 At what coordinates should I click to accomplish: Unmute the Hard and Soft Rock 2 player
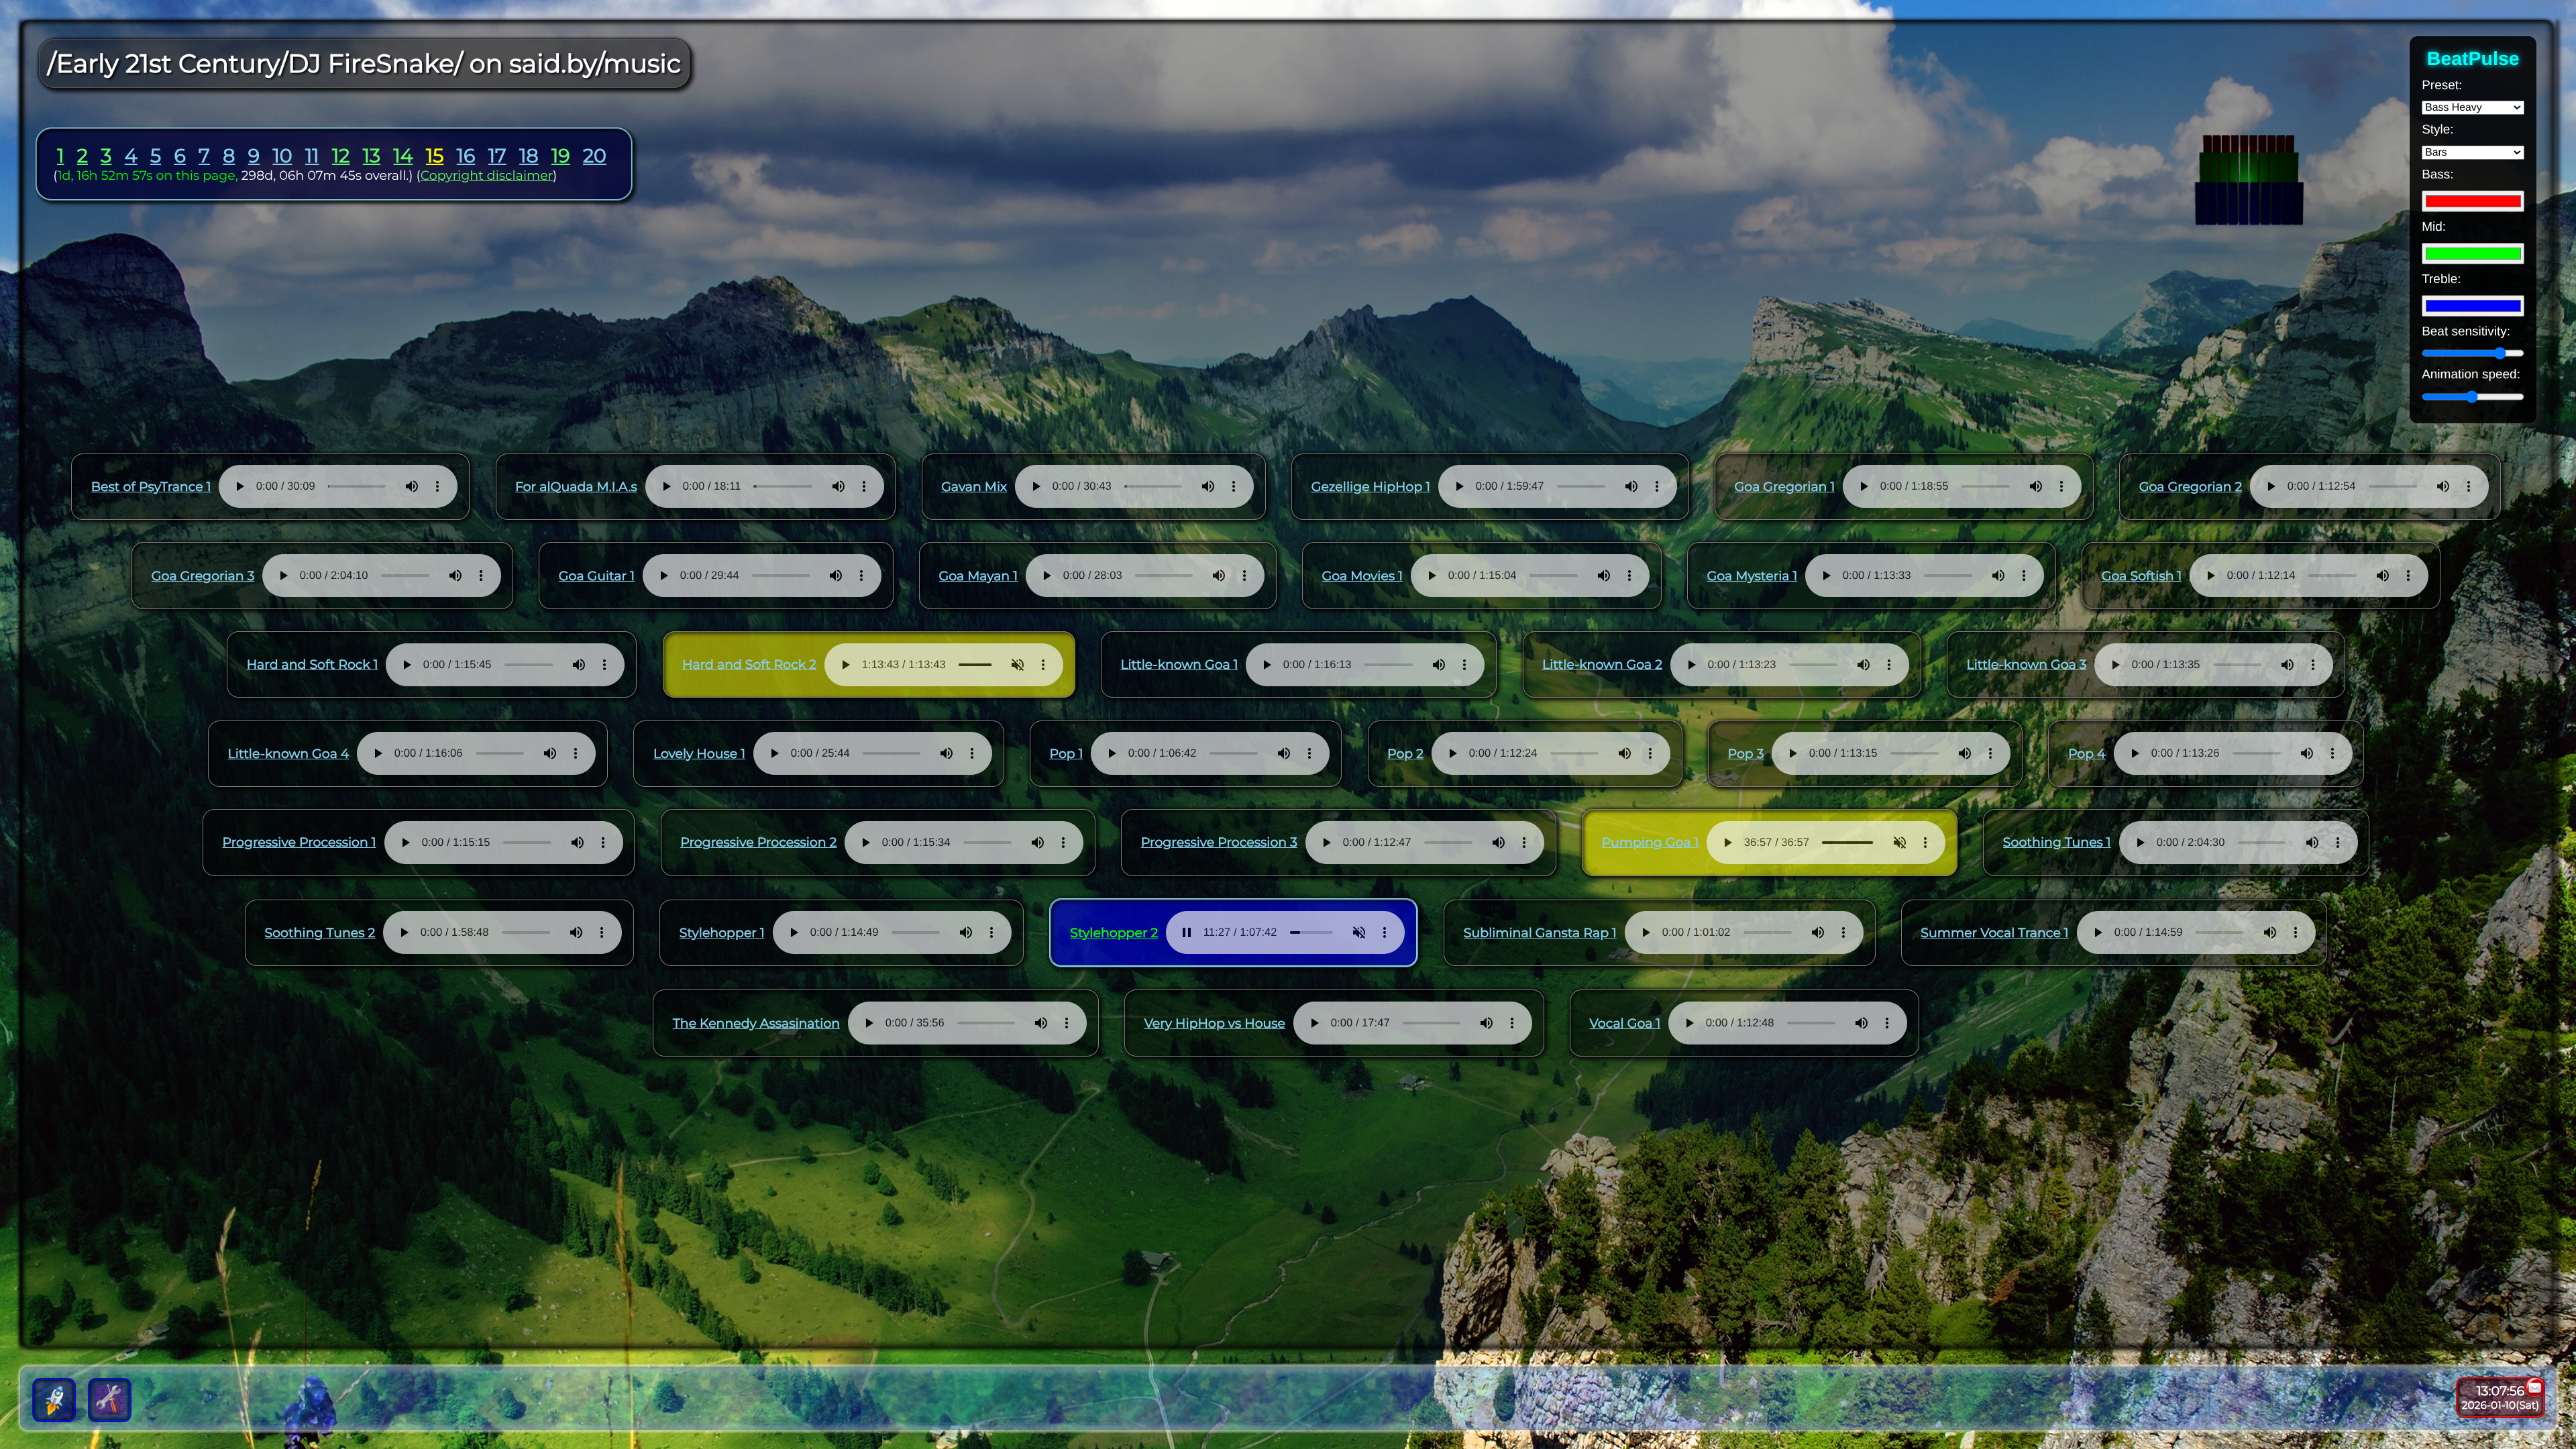click(1017, 664)
